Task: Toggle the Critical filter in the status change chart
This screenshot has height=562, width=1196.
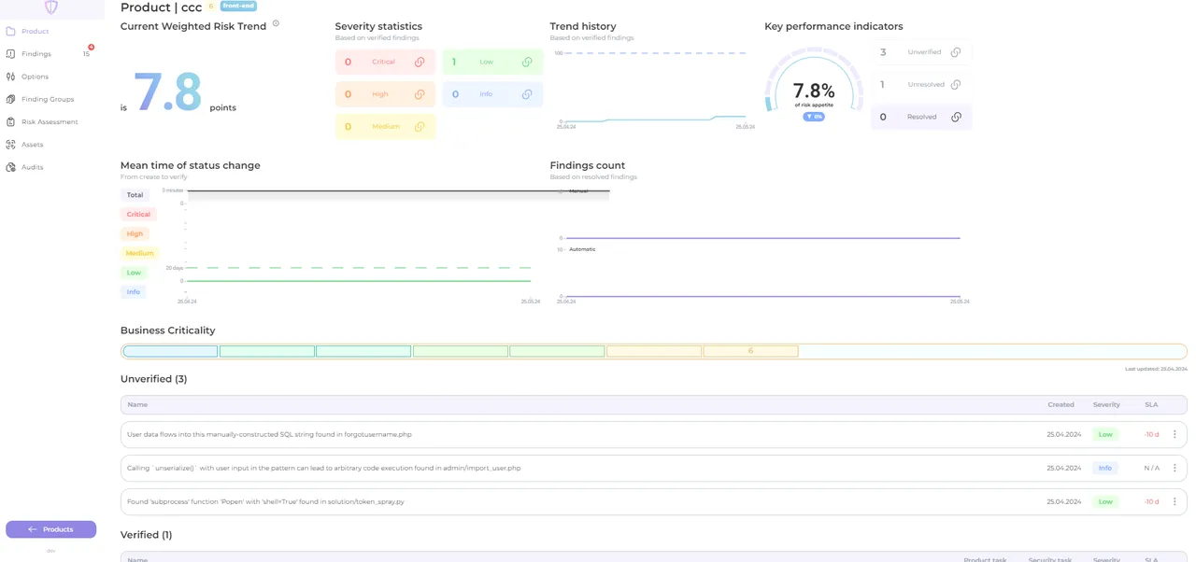Action: pos(138,215)
